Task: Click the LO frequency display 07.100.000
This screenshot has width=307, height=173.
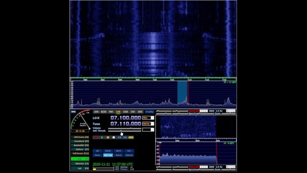Action: pos(126,118)
